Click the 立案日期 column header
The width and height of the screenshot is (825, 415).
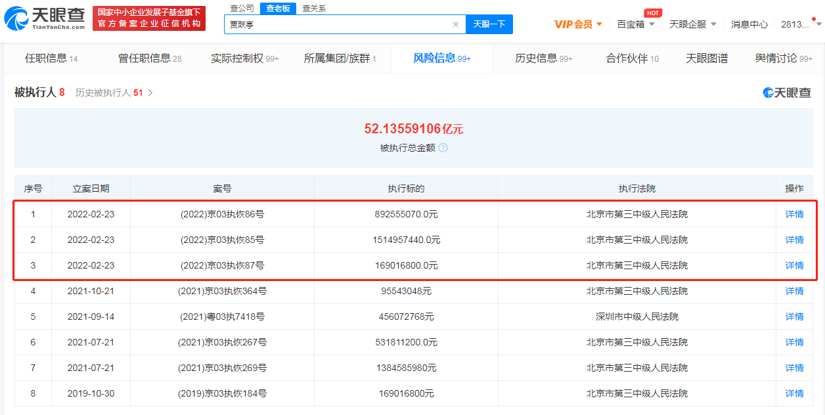tap(91, 188)
